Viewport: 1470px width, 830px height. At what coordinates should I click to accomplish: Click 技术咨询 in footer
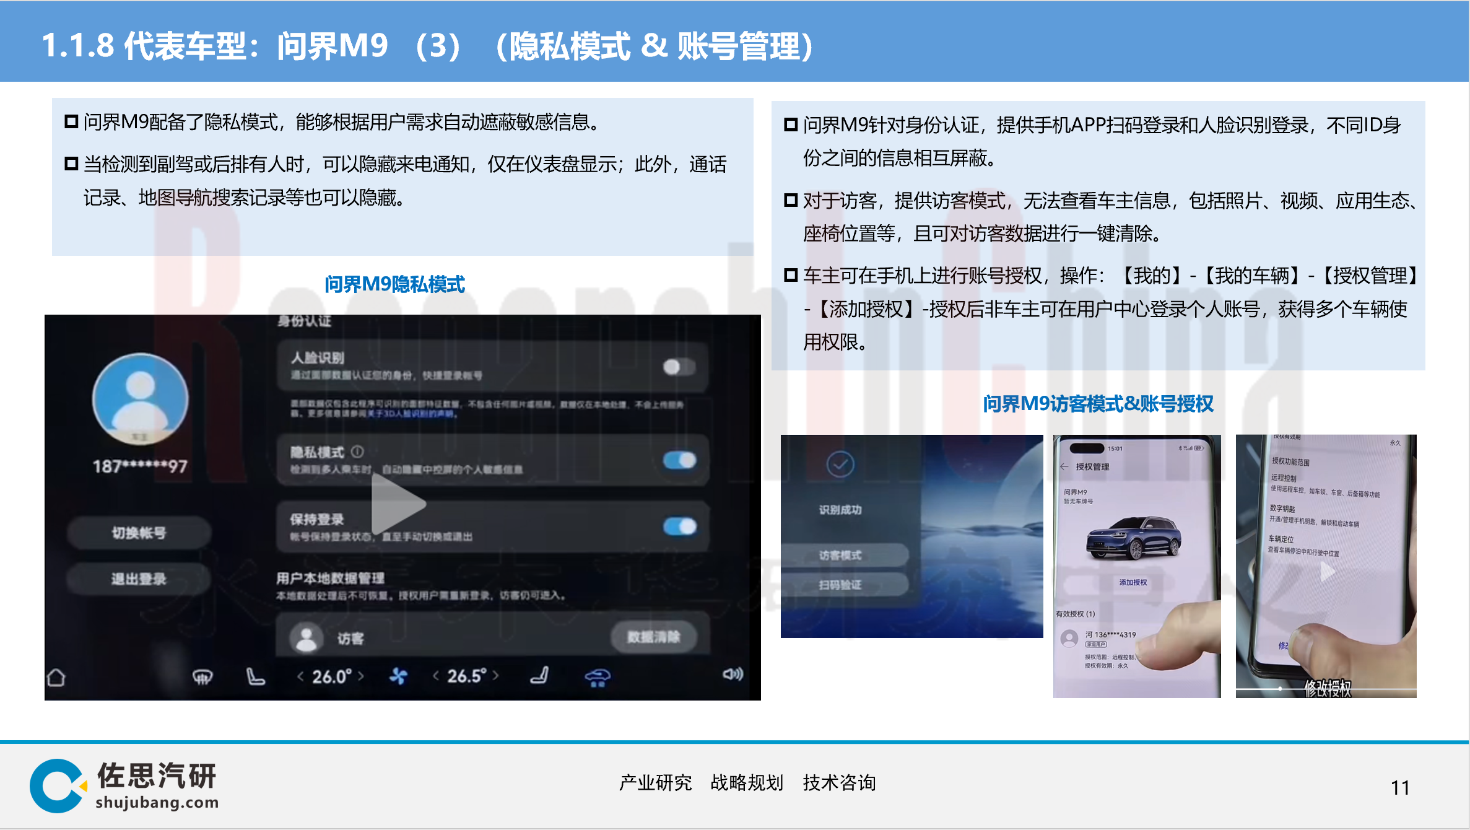[x=839, y=782]
